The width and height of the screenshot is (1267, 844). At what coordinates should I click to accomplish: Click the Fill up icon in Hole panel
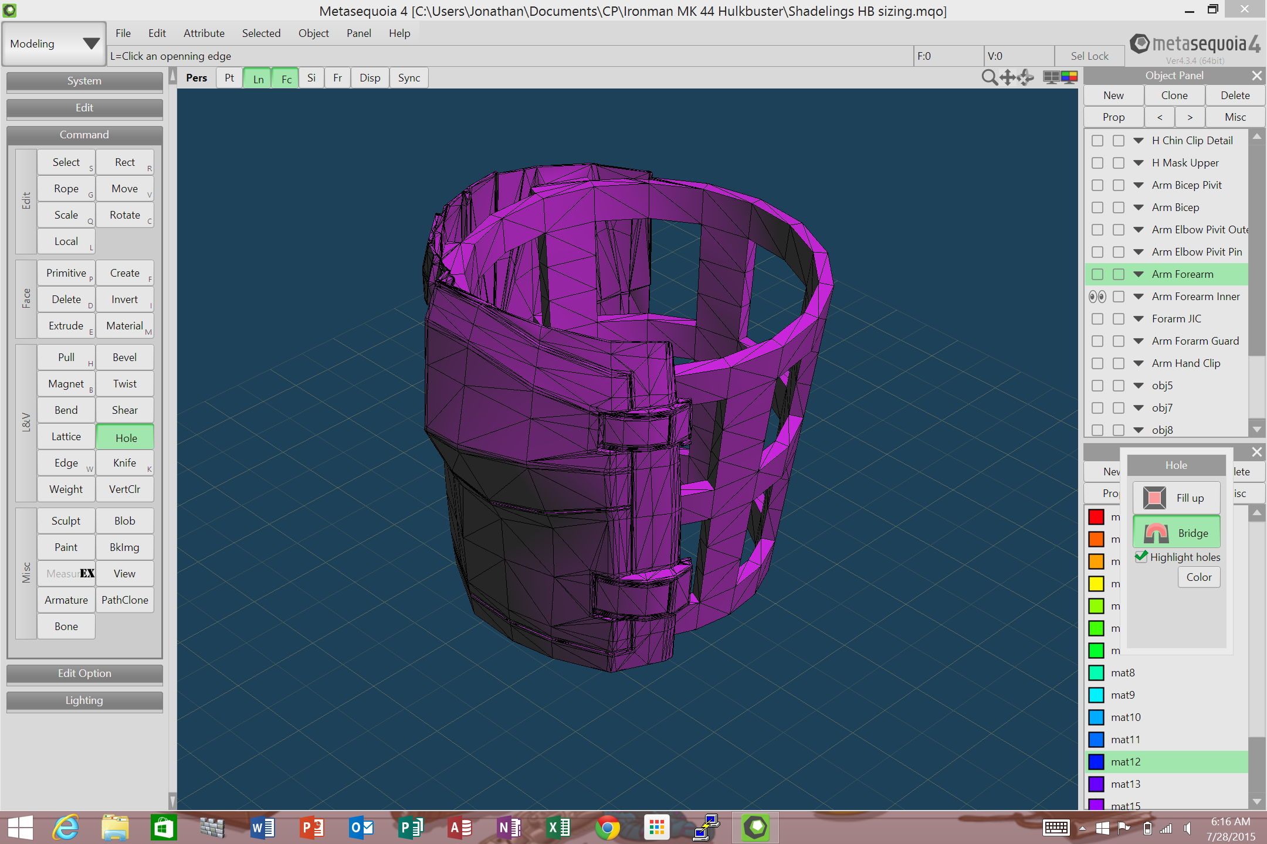pos(1154,498)
